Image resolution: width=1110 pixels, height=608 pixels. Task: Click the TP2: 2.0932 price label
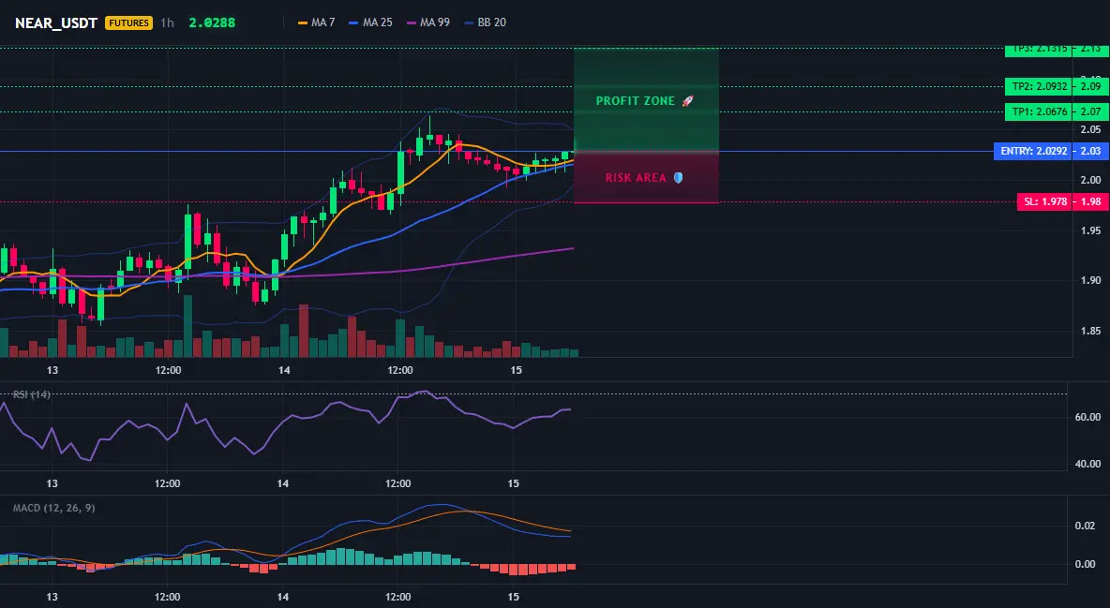coord(1039,86)
